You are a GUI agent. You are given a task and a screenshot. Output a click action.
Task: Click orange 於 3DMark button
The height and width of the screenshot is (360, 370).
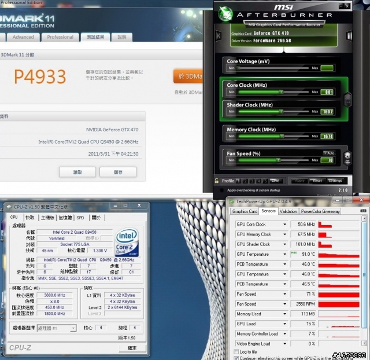188,76
